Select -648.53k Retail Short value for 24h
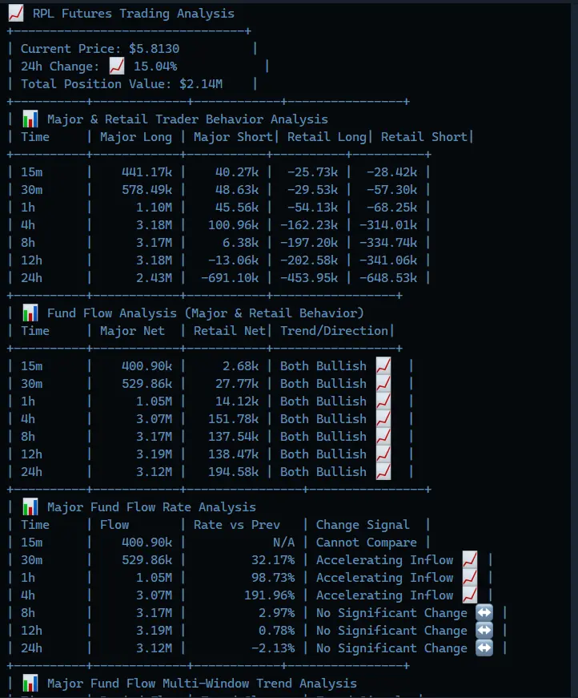Image resolution: width=578 pixels, height=698 pixels. coord(388,278)
